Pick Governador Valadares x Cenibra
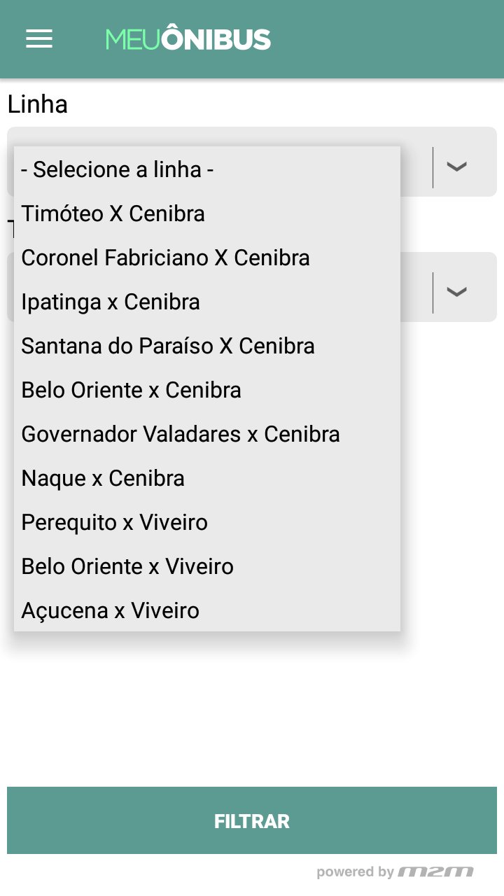The width and height of the screenshot is (504, 896). pos(181,434)
